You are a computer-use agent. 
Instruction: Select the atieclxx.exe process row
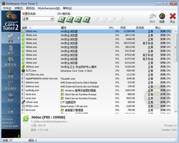pos(96,82)
